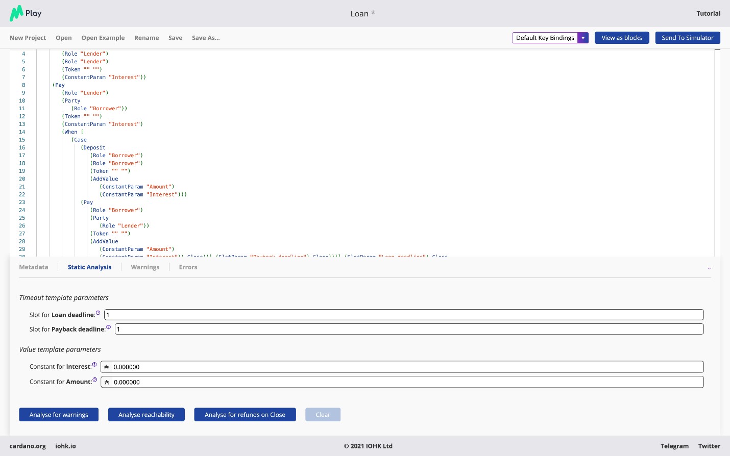Click line number 14 in the gutter
730x456 pixels.
(22, 132)
